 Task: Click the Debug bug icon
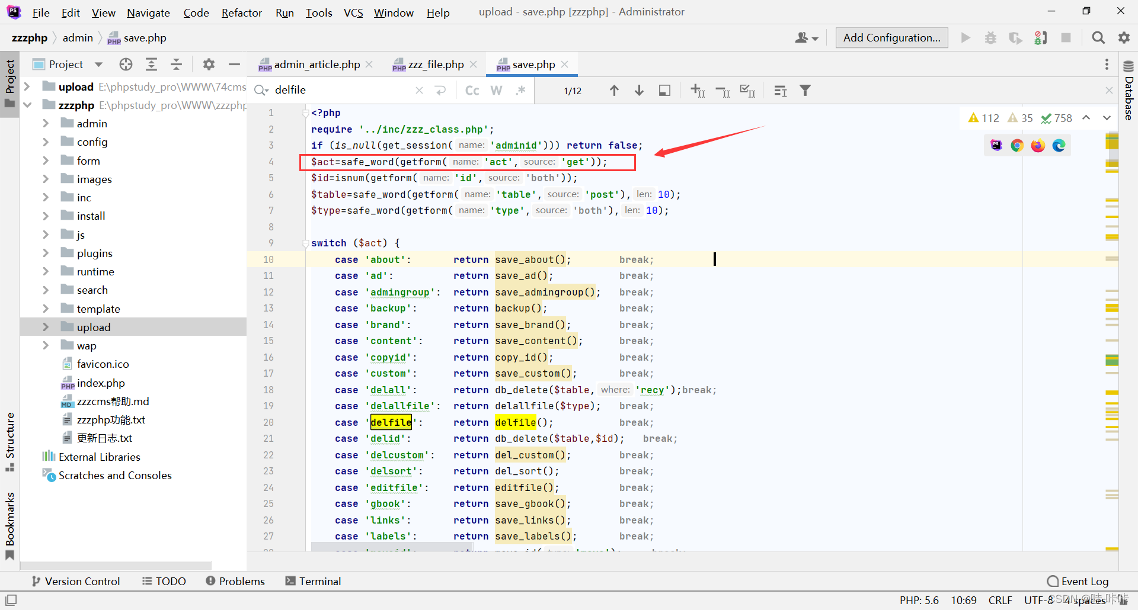point(990,38)
